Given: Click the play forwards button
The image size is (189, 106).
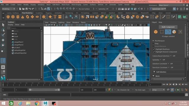Looking at the screenshot, I should tap(177, 85).
